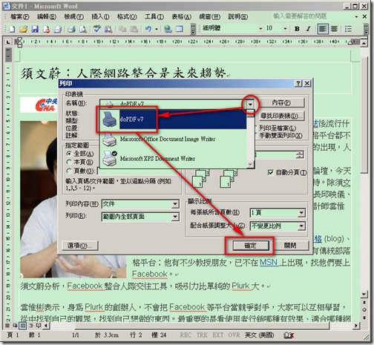Viewport: 374px width, 345px height.
Task: Select the 全部 radio button
Action: (69, 154)
